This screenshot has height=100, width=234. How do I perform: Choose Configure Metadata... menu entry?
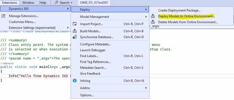(x=110, y=44)
